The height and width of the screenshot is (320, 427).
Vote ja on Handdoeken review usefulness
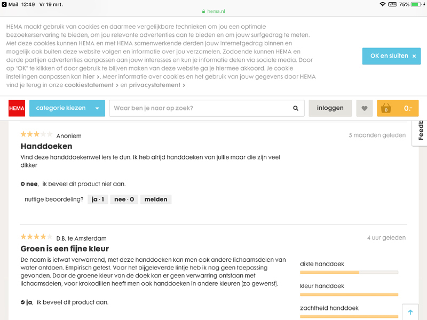pyautogui.click(x=98, y=199)
